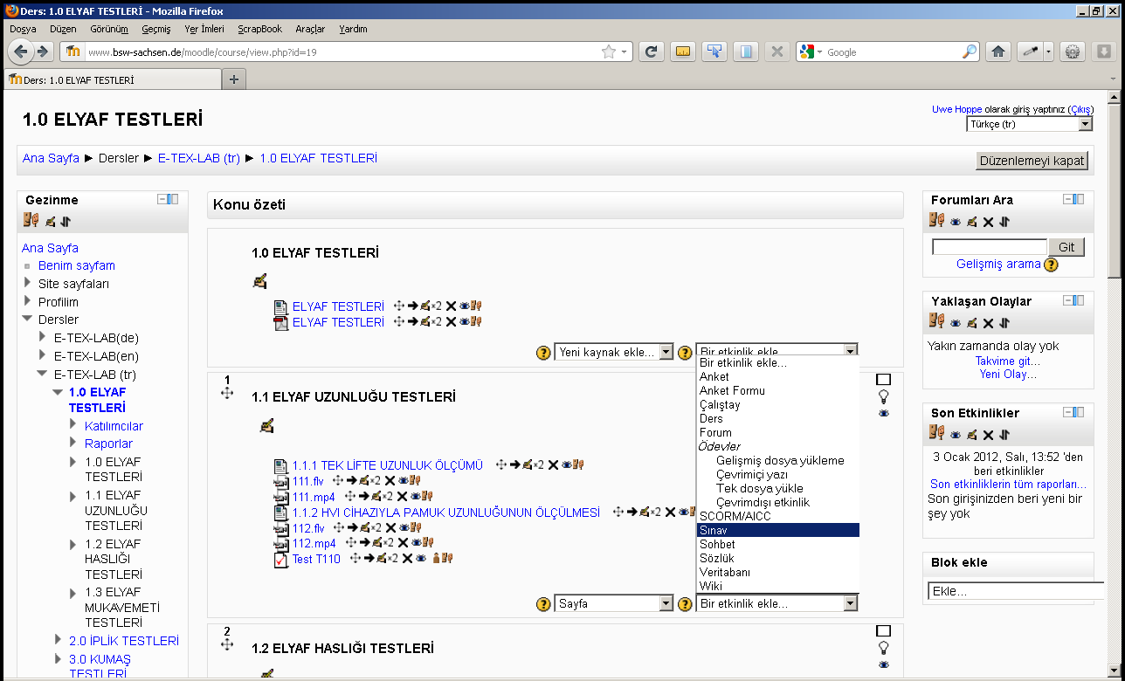1125x681 pixels.
Task: Hide the Son Etkinlikler block
Action: pos(956,435)
